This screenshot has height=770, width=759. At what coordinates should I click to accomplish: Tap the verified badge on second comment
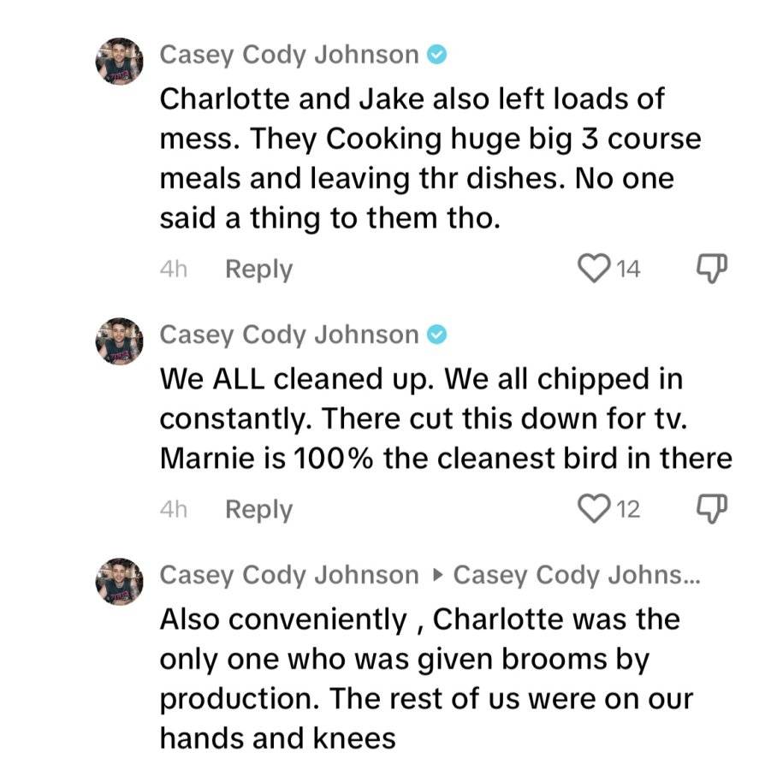click(436, 335)
